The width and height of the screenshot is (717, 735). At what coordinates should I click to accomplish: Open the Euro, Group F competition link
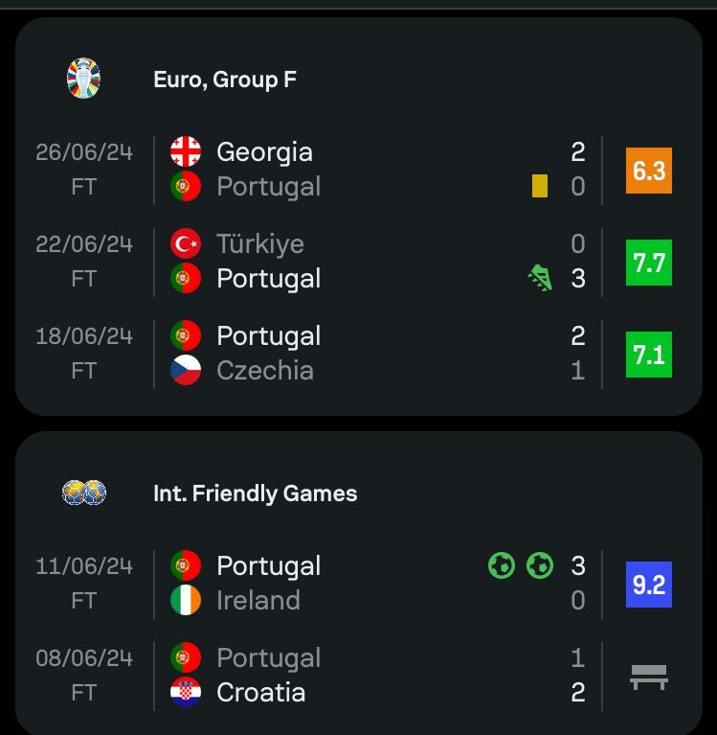coord(225,80)
